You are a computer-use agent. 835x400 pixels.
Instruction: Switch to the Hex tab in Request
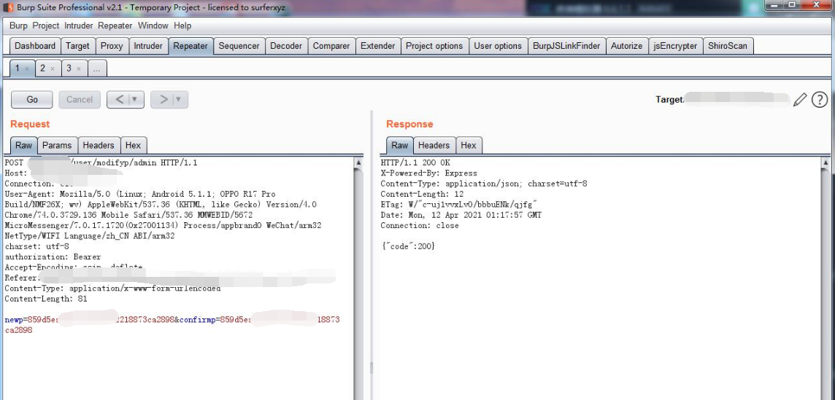point(133,145)
